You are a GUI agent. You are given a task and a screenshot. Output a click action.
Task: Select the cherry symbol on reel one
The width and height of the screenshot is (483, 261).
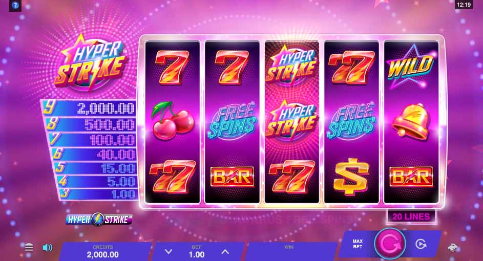click(x=173, y=120)
